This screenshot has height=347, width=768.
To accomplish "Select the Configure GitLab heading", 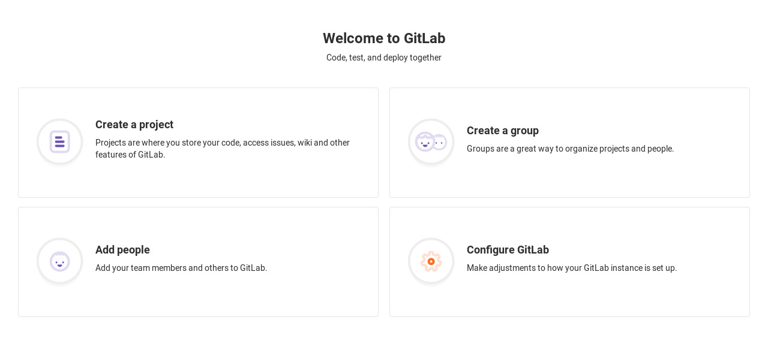I will [508, 250].
